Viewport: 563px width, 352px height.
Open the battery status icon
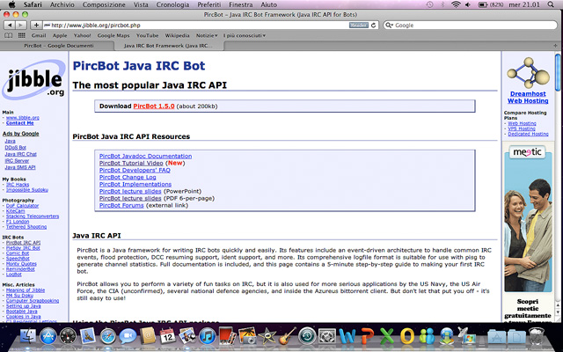[x=483, y=4]
